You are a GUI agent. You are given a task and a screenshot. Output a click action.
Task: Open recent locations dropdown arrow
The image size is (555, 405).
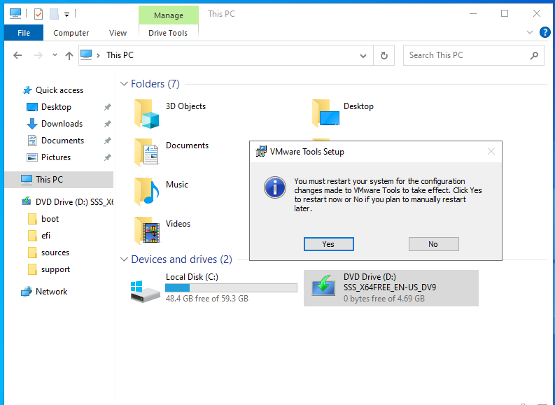click(55, 55)
